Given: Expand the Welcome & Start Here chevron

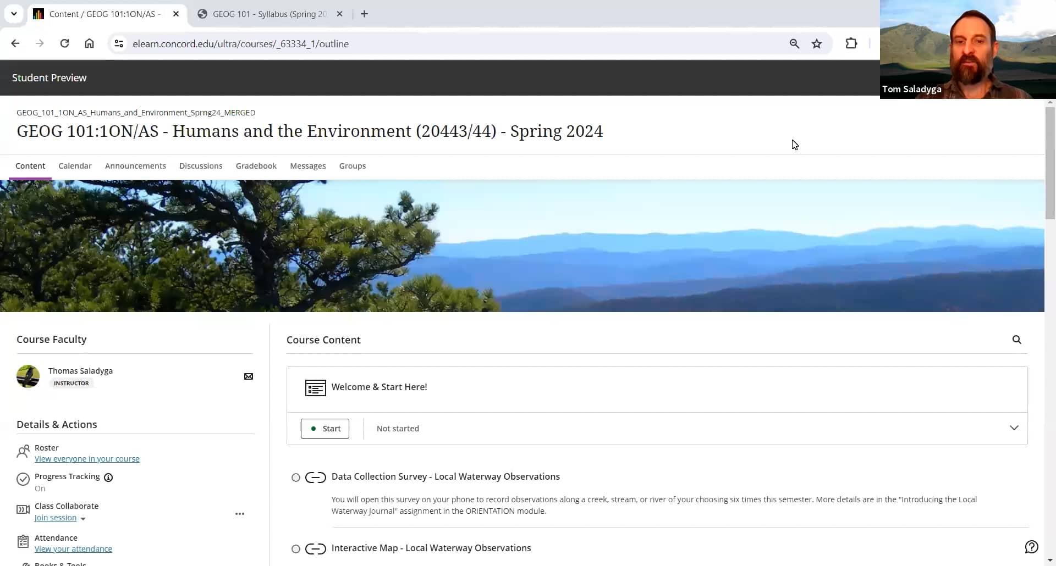Looking at the screenshot, I should coord(1014,428).
